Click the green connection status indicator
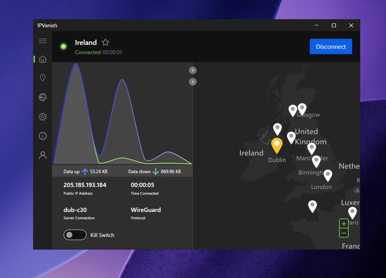 pos(63,46)
